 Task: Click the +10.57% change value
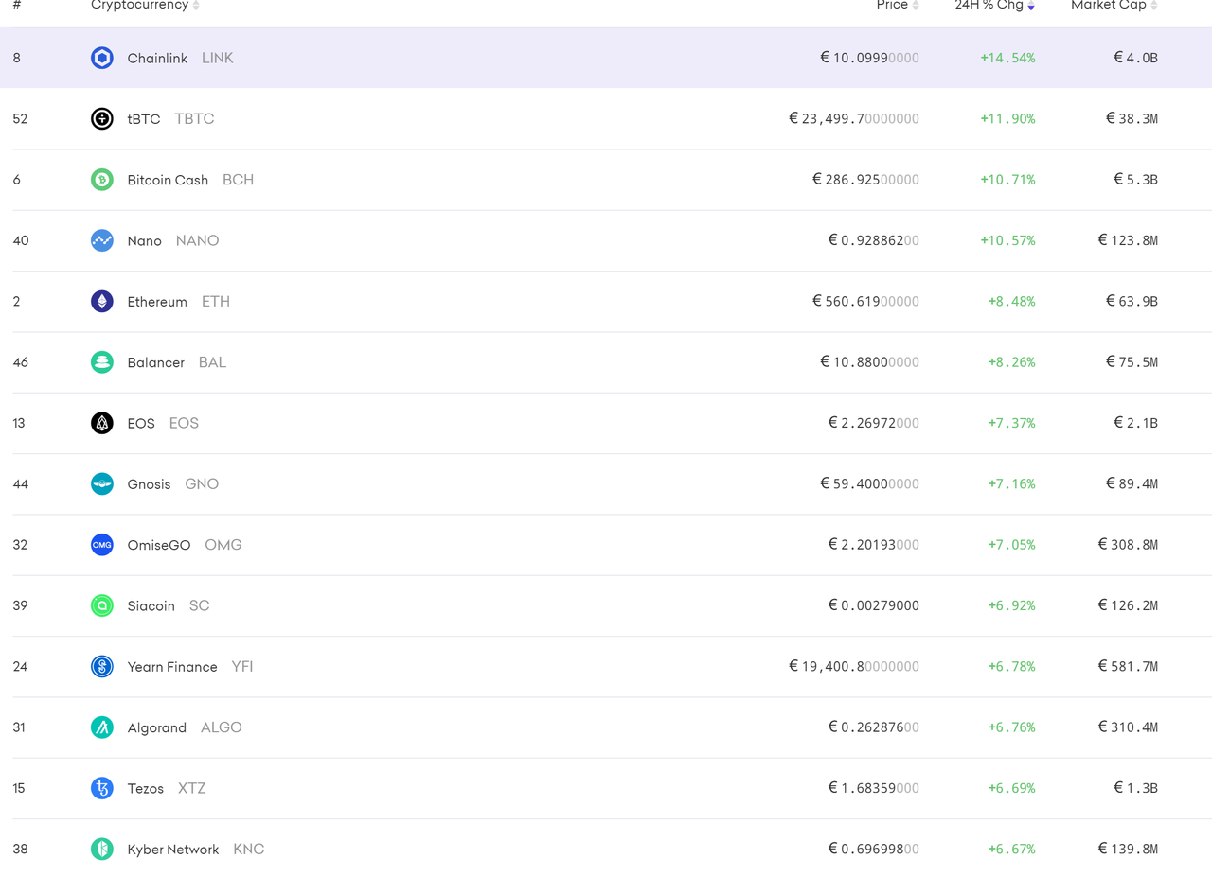coord(1007,240)
